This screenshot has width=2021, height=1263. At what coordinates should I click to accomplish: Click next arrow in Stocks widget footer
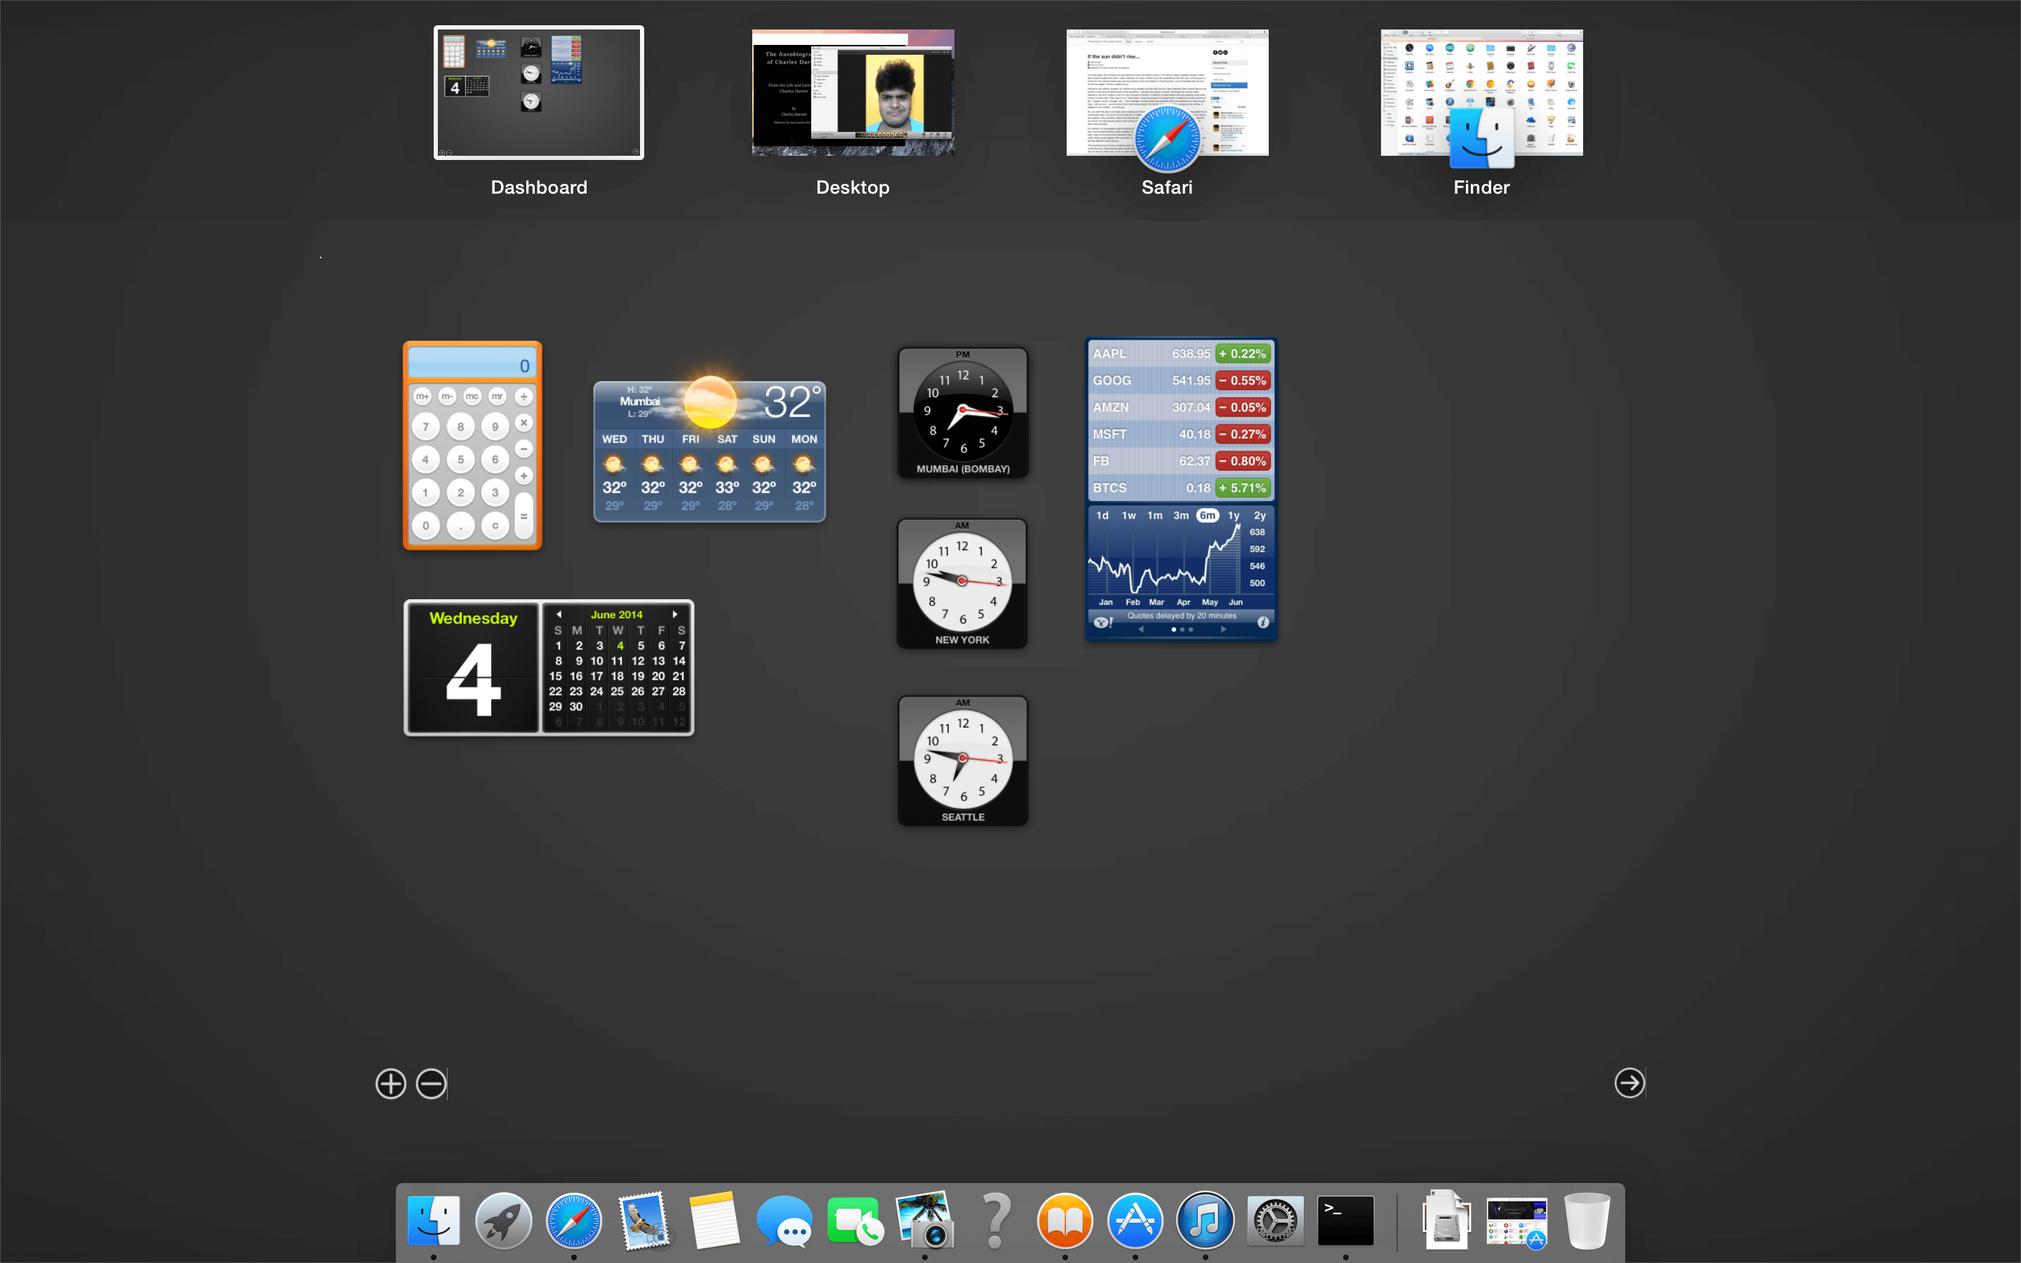(x=1223, y=629)
